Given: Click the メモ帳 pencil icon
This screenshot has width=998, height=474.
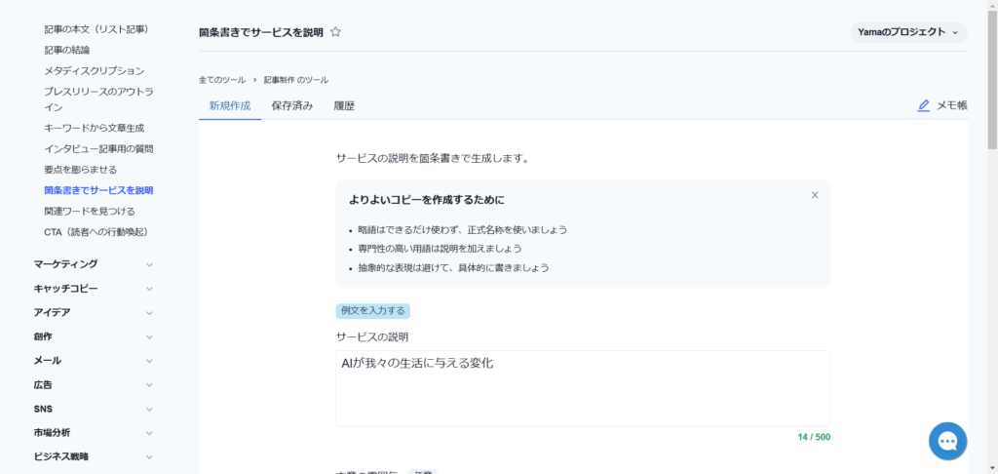Looking at the screenshot, I should [x=923, y=106].
